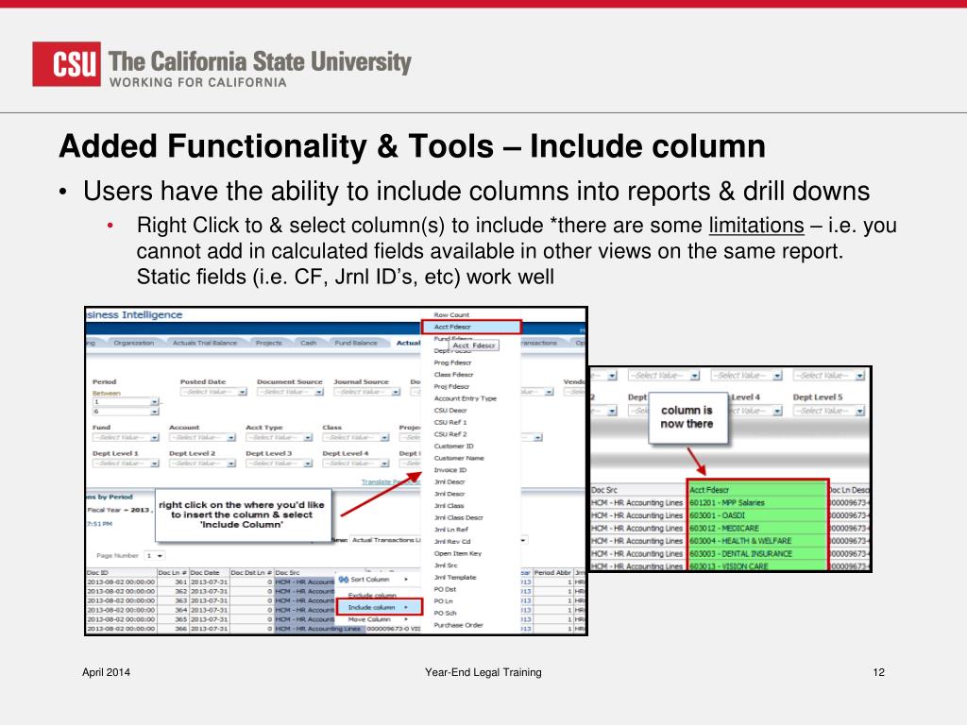
Task: Select 603003 - DENTAL INSURANCE cell
Action: [757, 553]
